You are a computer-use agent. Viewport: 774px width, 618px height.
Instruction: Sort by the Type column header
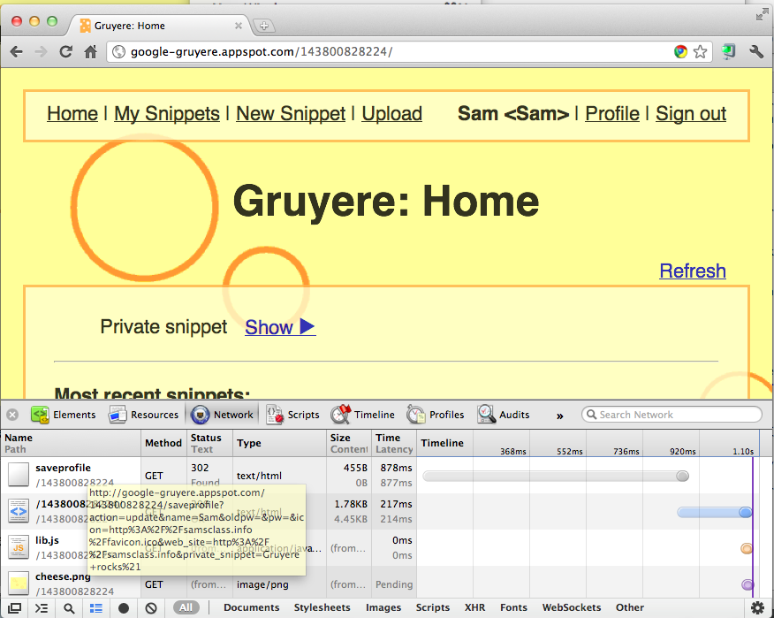tap(279, 443)
